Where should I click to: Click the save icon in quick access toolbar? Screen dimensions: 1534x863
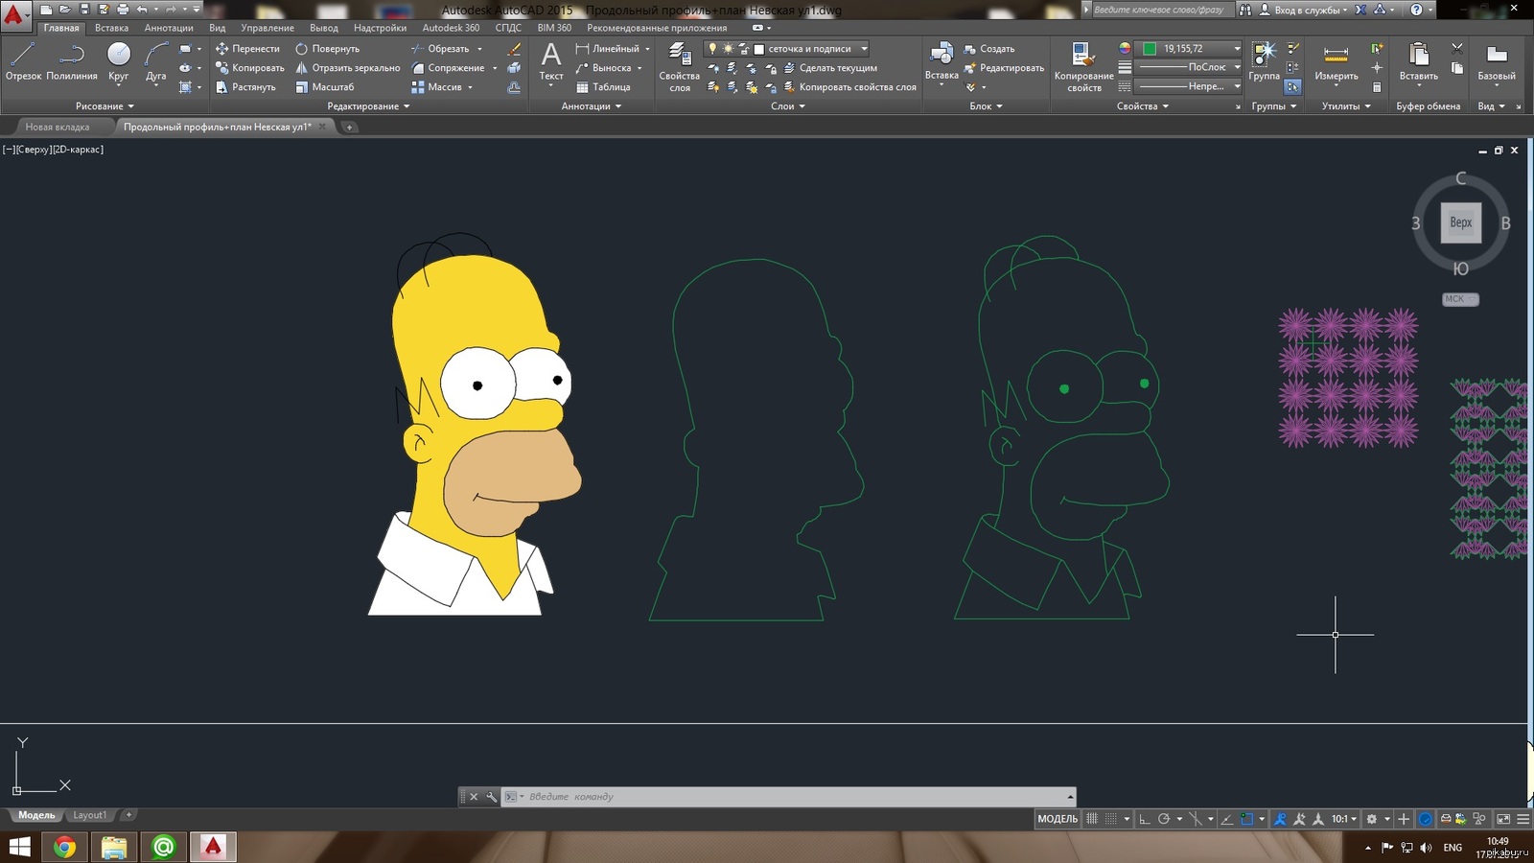84,10
